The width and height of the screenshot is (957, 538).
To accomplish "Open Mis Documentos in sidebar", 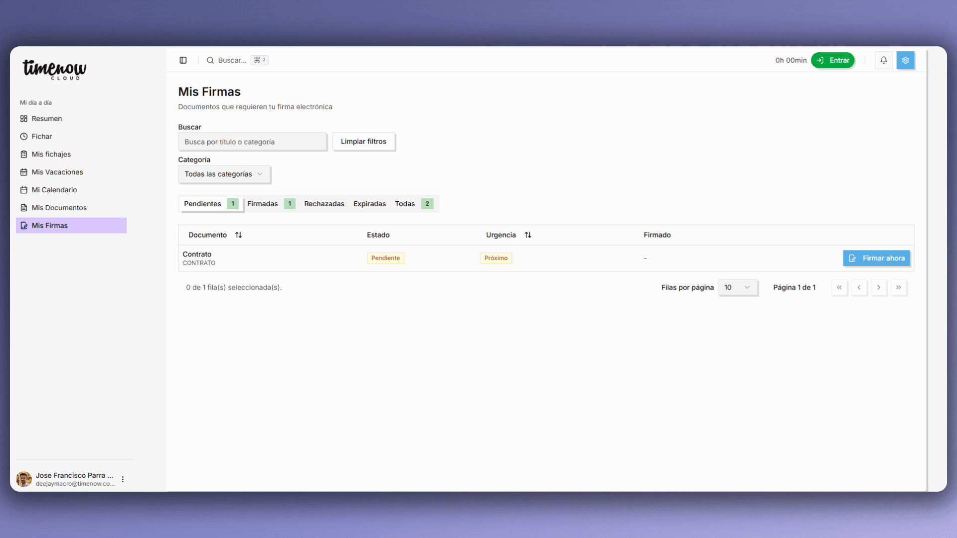I will (x=59, y=208).
